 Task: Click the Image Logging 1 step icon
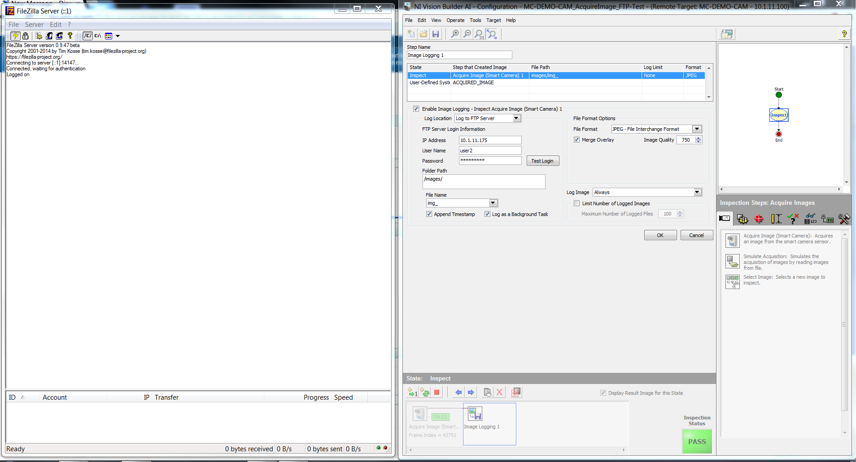point(475,413)
